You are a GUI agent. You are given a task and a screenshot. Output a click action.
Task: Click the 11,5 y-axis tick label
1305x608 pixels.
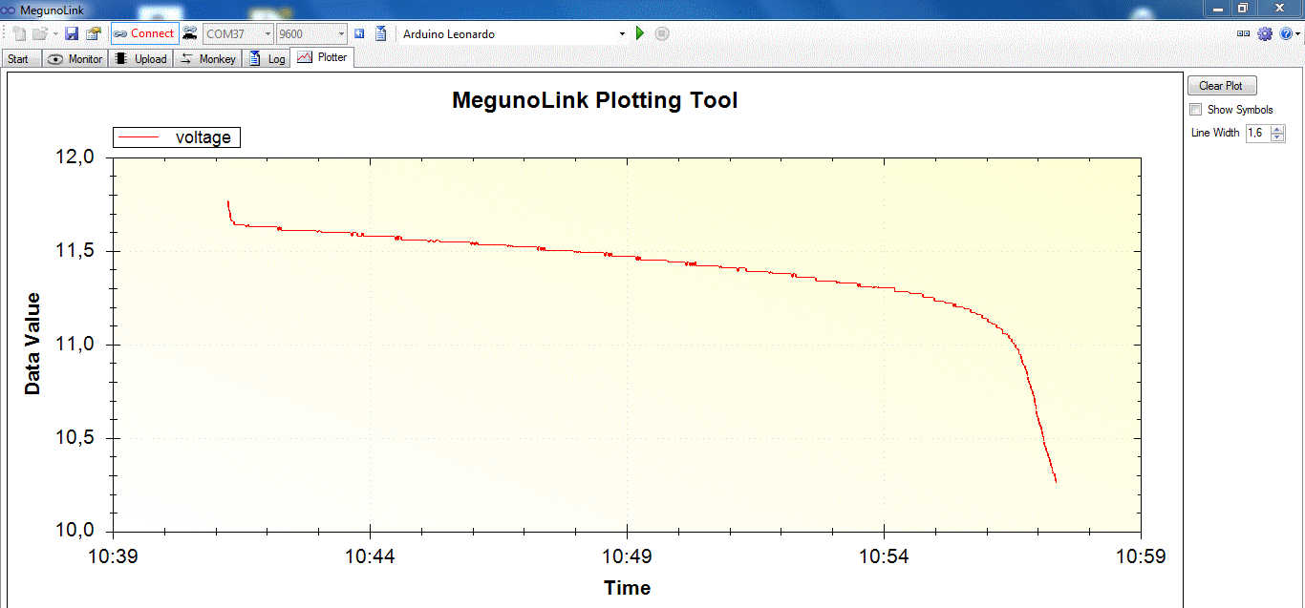pos(75,251)
